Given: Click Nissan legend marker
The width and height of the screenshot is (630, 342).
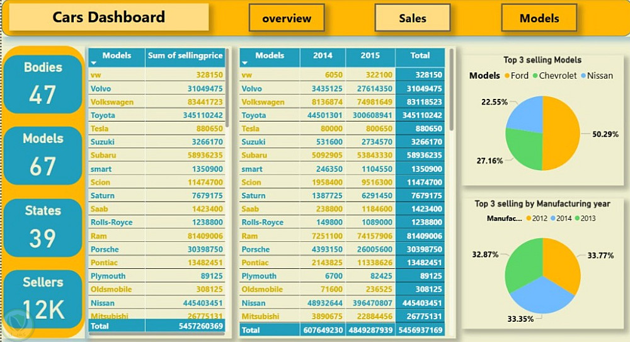Looking at the screenshot, I should (583, 76).
